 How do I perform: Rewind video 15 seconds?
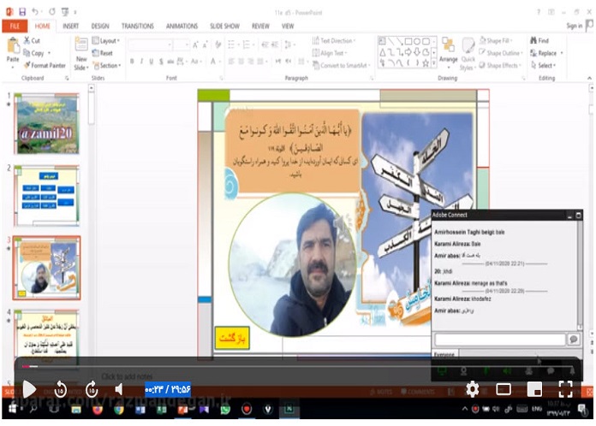coord(61,389)
